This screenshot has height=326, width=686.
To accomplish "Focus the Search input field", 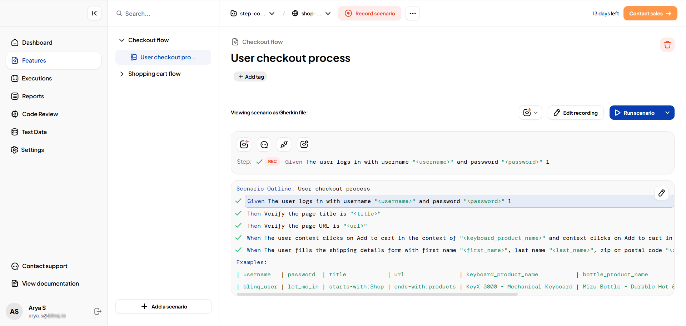I will (x=164, y=14).
